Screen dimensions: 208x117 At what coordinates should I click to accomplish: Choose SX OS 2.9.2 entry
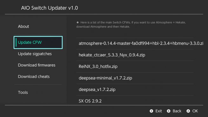135,100
